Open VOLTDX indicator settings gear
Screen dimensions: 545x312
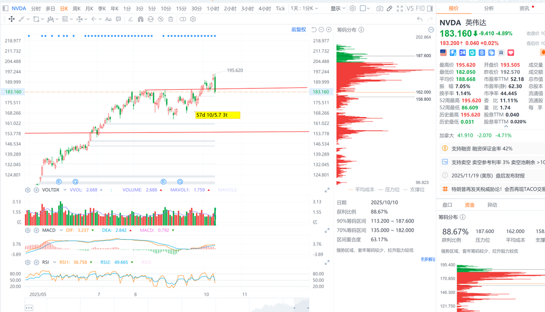coord(28,190)
